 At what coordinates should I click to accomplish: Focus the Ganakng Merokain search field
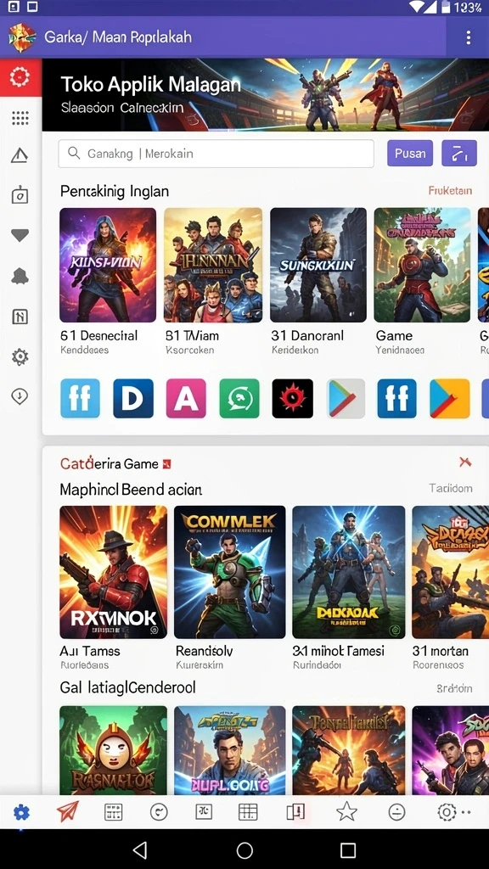(216, 154)
